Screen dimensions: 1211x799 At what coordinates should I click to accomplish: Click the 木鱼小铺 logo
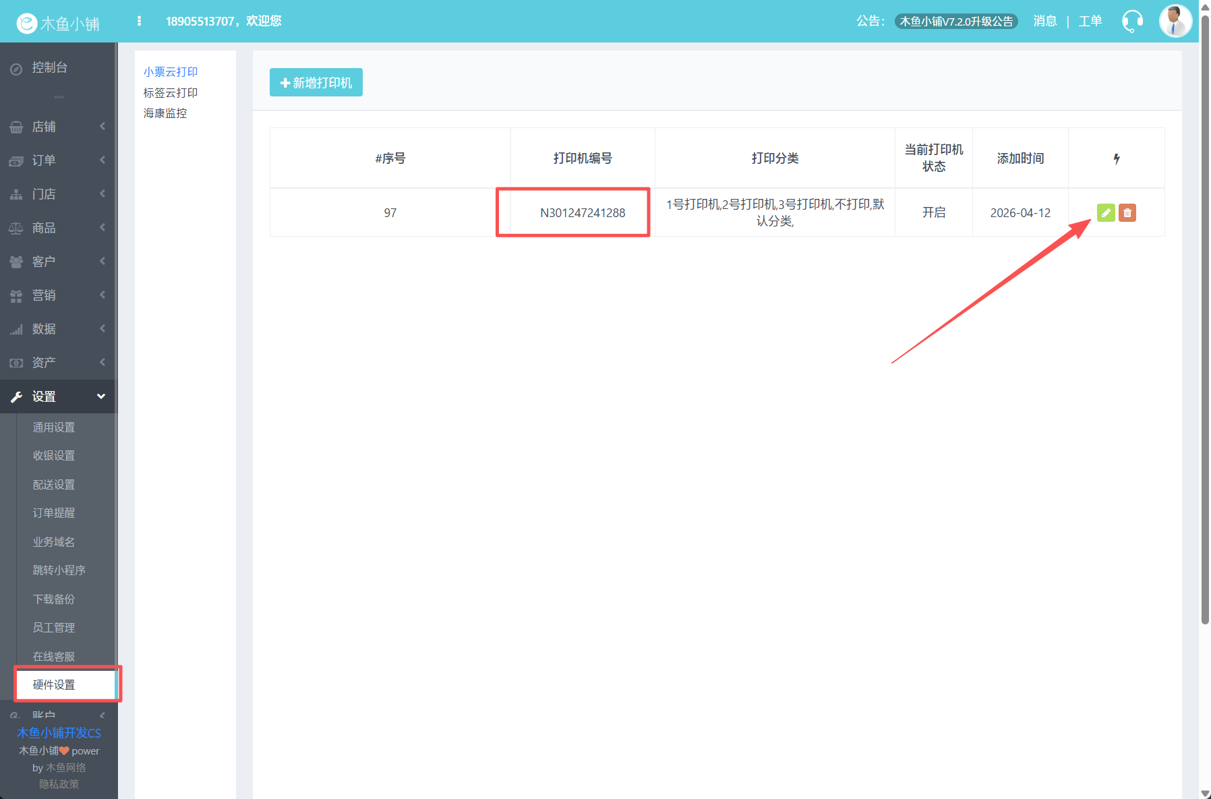coord(58,23)
